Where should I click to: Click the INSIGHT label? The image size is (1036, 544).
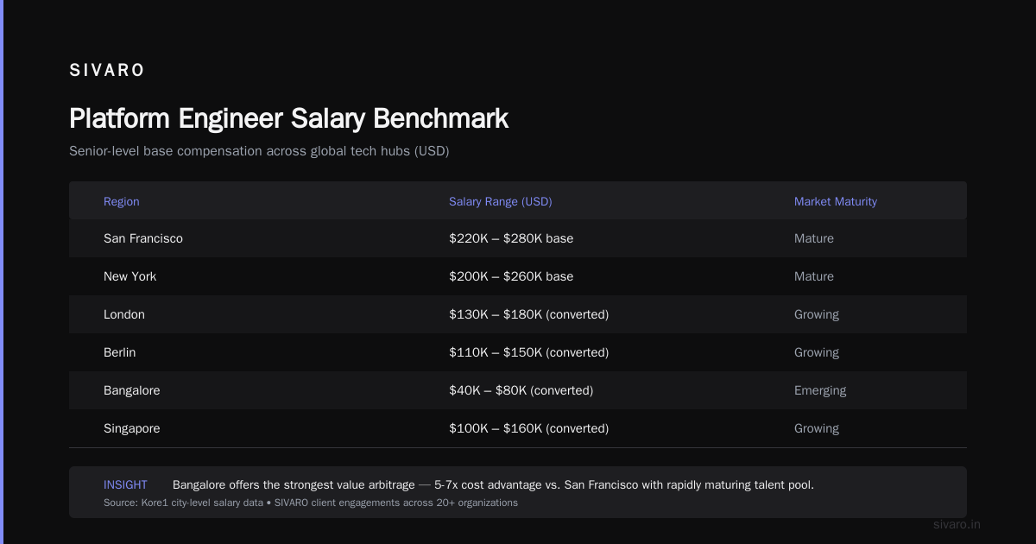125,484
